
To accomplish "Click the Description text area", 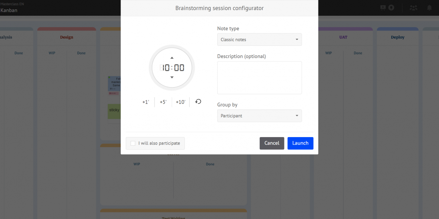I will (x=259, y=78).
